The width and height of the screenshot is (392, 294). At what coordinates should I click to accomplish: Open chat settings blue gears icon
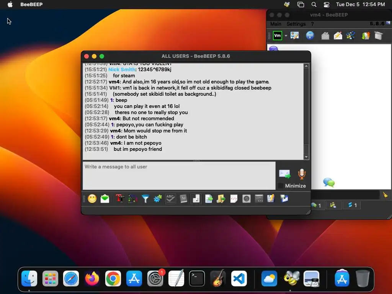158,199
